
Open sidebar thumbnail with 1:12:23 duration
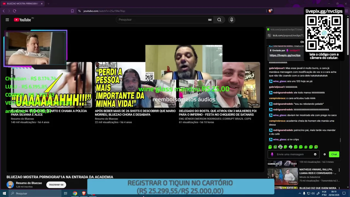coord(282,176)
